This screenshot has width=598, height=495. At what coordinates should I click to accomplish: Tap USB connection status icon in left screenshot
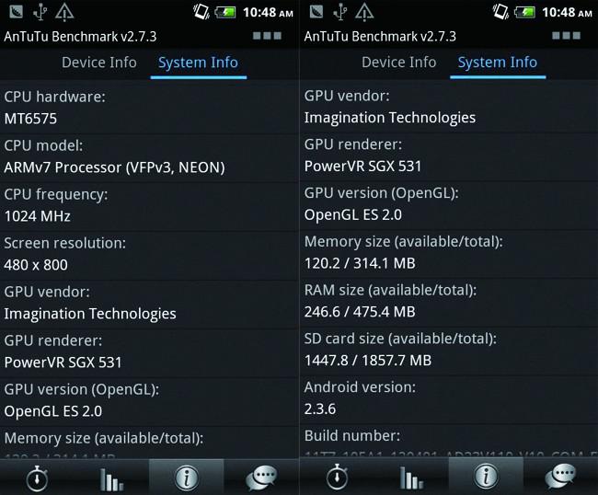40,12
